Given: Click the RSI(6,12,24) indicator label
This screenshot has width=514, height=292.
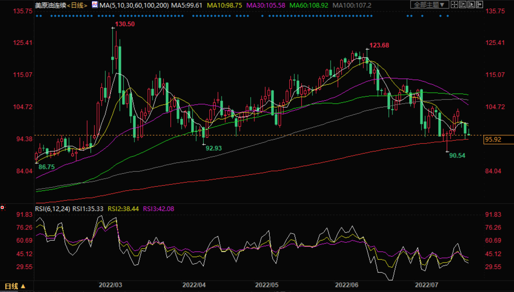Looking at the screenshot, I should [53, 209].
